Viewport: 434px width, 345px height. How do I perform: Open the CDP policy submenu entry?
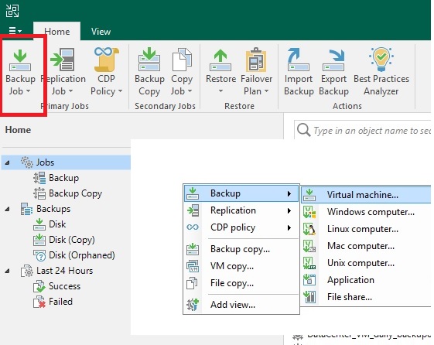point(241,227)
